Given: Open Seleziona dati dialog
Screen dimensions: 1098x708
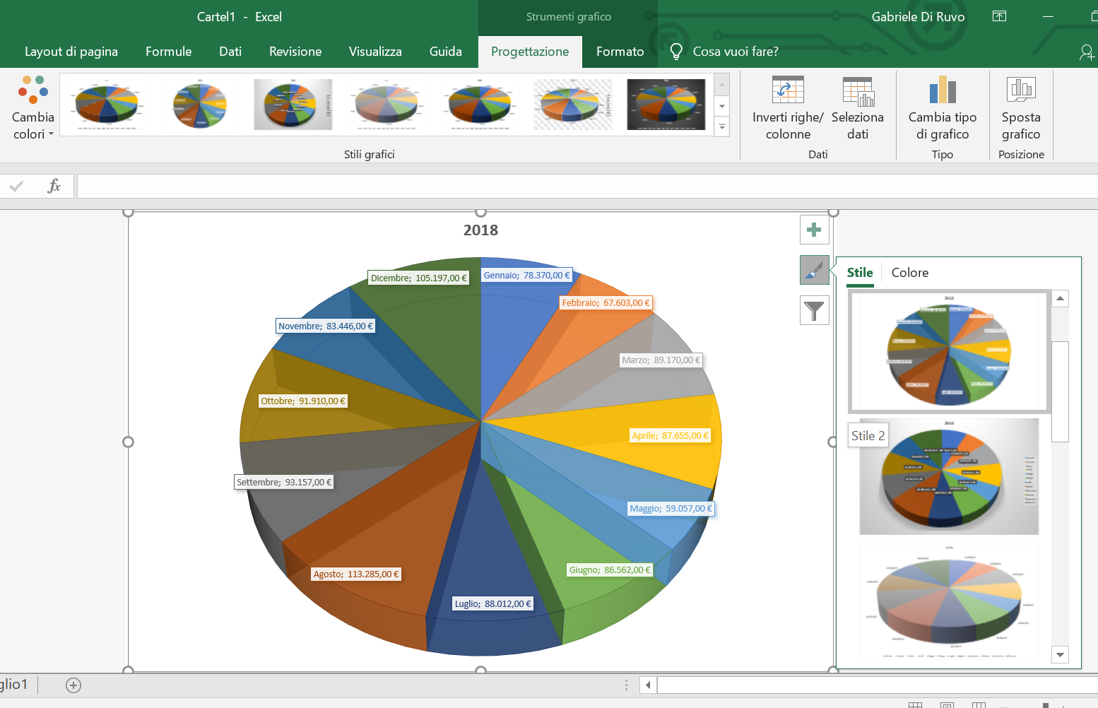Looking at the screenshot, I should pos(858,91).
